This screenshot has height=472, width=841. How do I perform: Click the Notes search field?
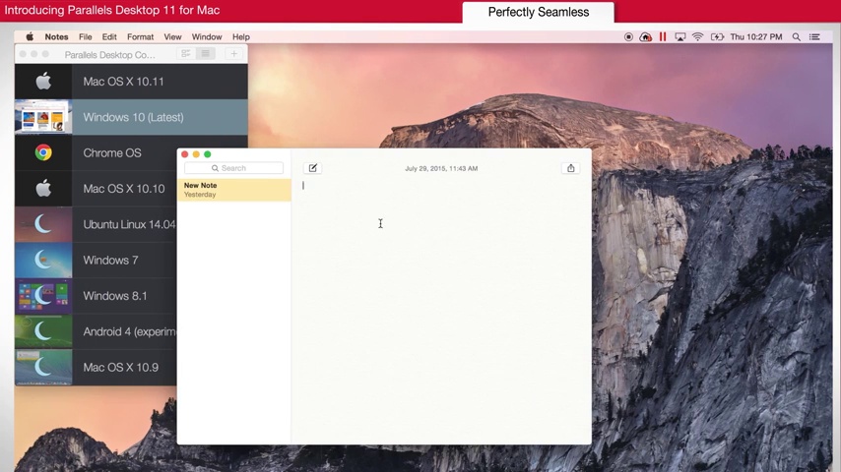[233, 168]
